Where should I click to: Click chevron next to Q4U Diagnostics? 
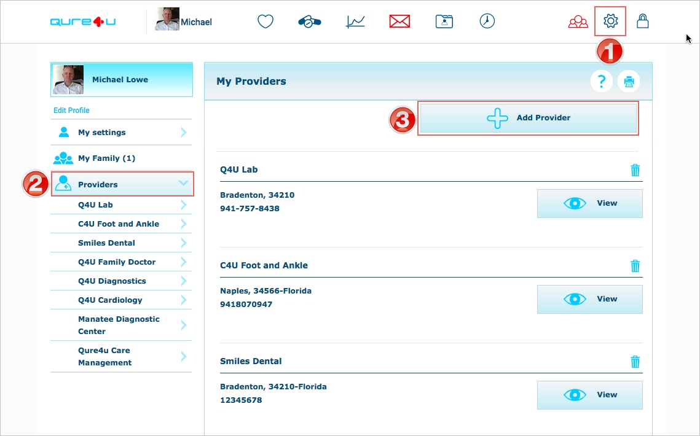184,281
